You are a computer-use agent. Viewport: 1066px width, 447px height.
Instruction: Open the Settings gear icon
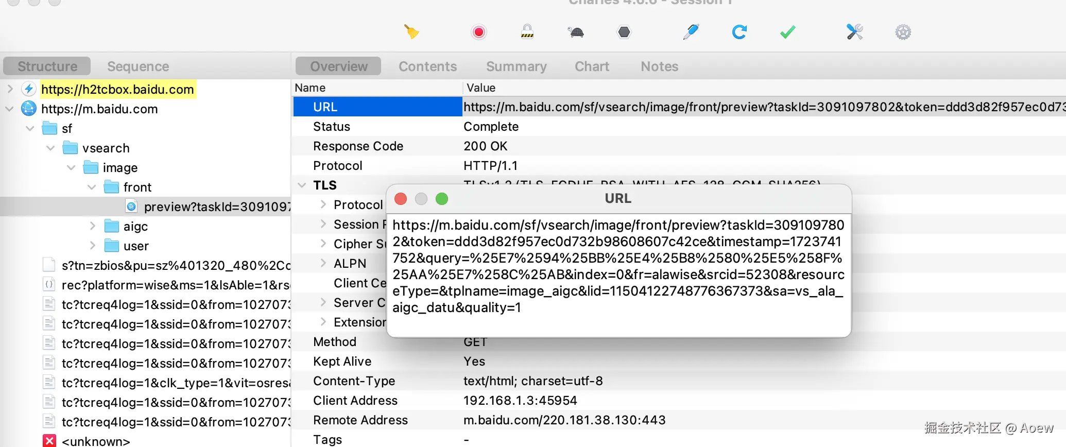(903, 32)
